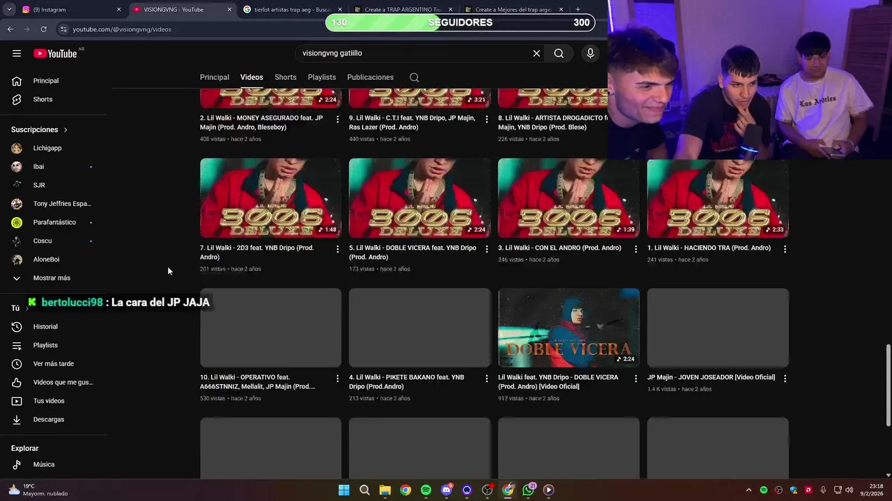
Task: Start voice search with microphone icon
Action: click(x=590, y=53)
